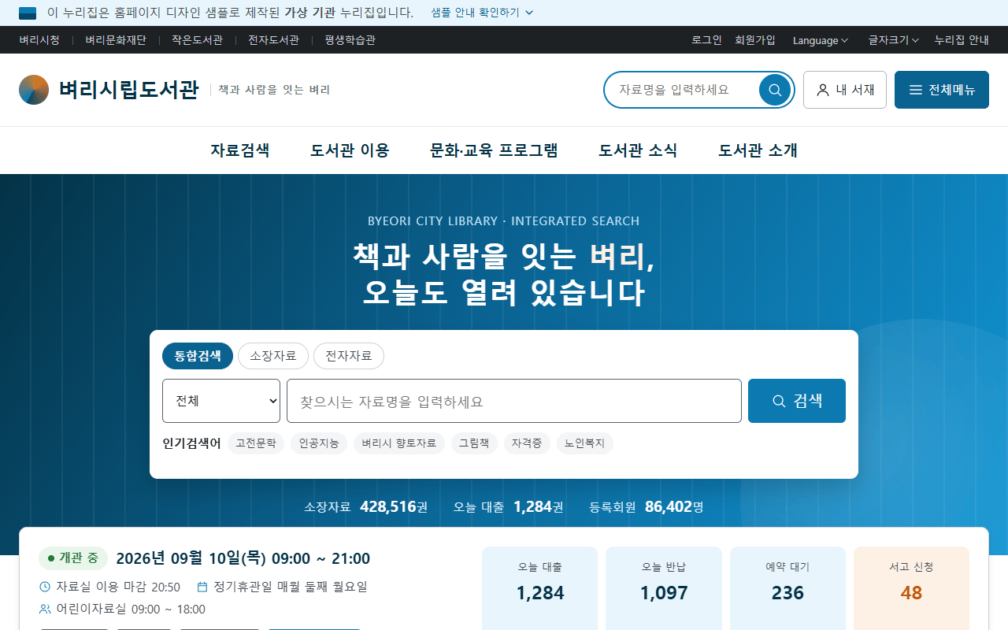Click the 찾으시는 자료명을 입력하세요 input field

pyautogui.click(x=514, y=401)
